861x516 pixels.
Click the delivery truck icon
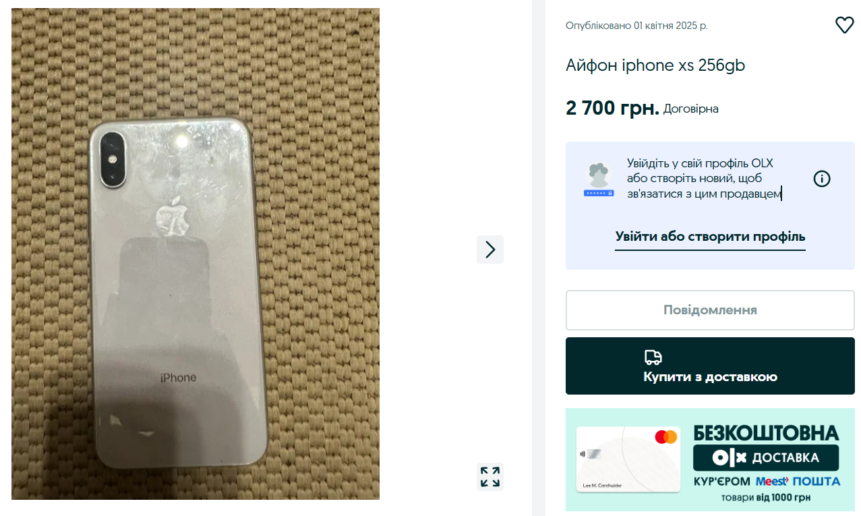pyautogui.click(x=653, y=357)
